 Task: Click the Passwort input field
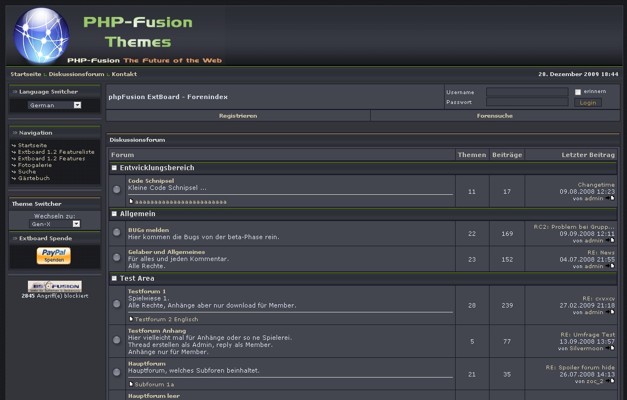[x=527, y=102]
